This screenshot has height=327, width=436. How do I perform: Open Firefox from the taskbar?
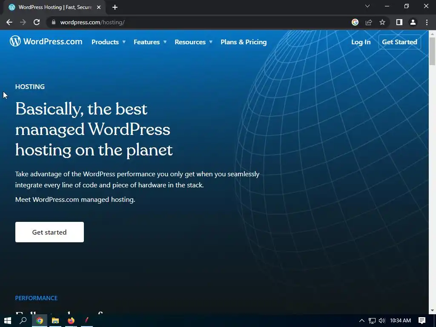[71, 321]
